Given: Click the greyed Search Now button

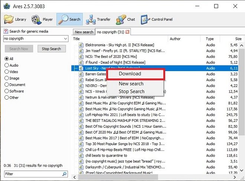Looking at the screenshot, I should [19, 49].
